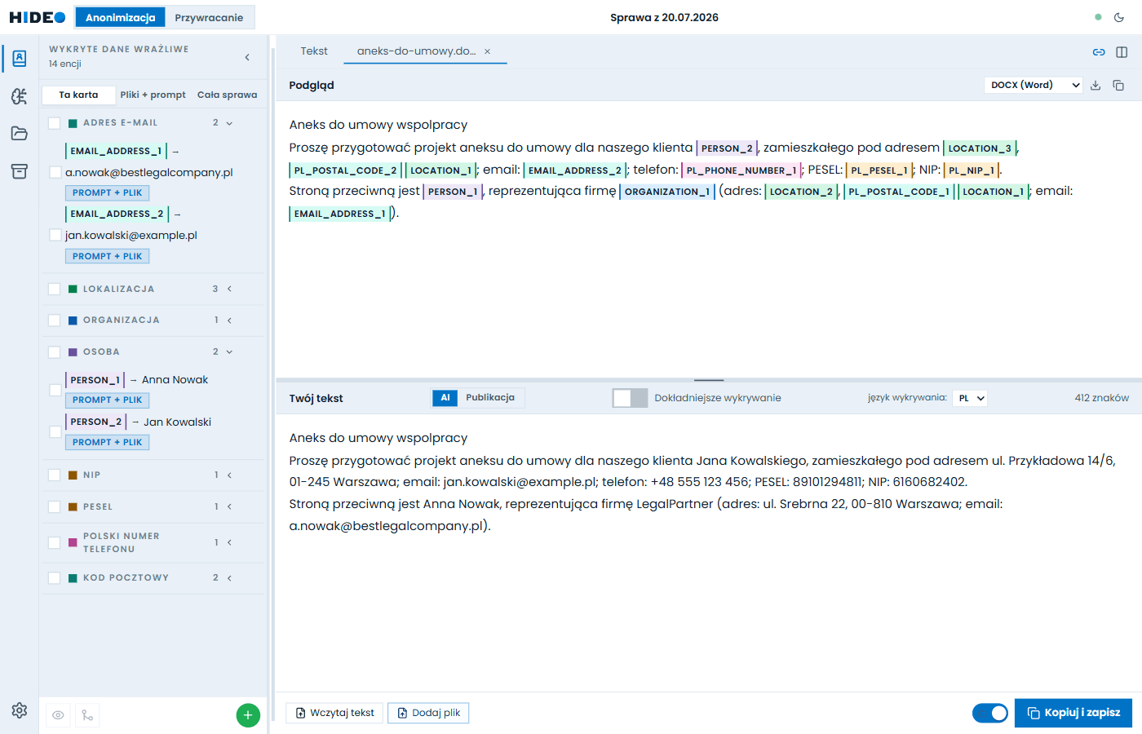Viewport: 1142px width, 734px height.
Task: Check the LOKALIZACJA category checkbox
Action: click(x=55, y=289)
